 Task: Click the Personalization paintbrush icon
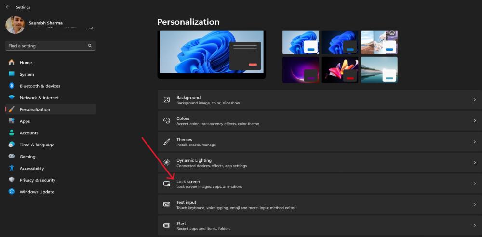tap(12, 109)
